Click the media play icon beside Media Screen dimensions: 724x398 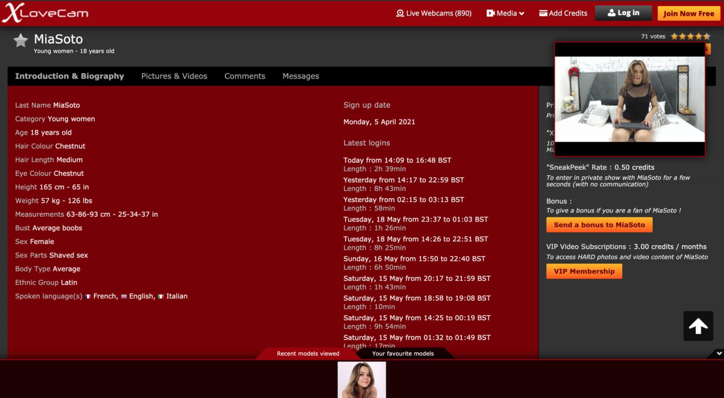(491, 13)
